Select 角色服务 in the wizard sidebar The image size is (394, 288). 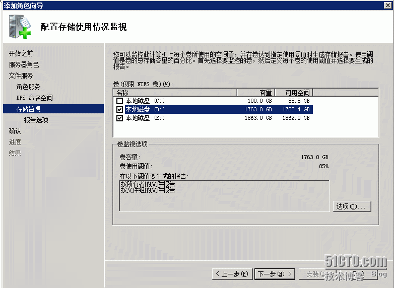pyautogui.click(x=28, y=87)
